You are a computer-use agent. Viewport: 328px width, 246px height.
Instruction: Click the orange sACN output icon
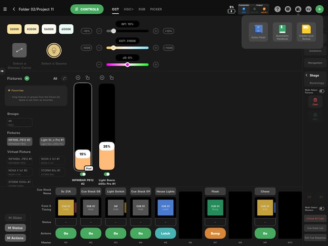click(x=264, y=10)
